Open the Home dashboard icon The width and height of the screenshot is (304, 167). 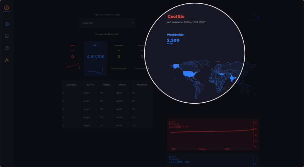coord(7,24)
